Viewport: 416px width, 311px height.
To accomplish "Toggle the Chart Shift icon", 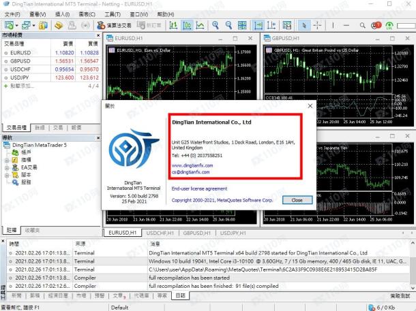I will tap(271, 25).
